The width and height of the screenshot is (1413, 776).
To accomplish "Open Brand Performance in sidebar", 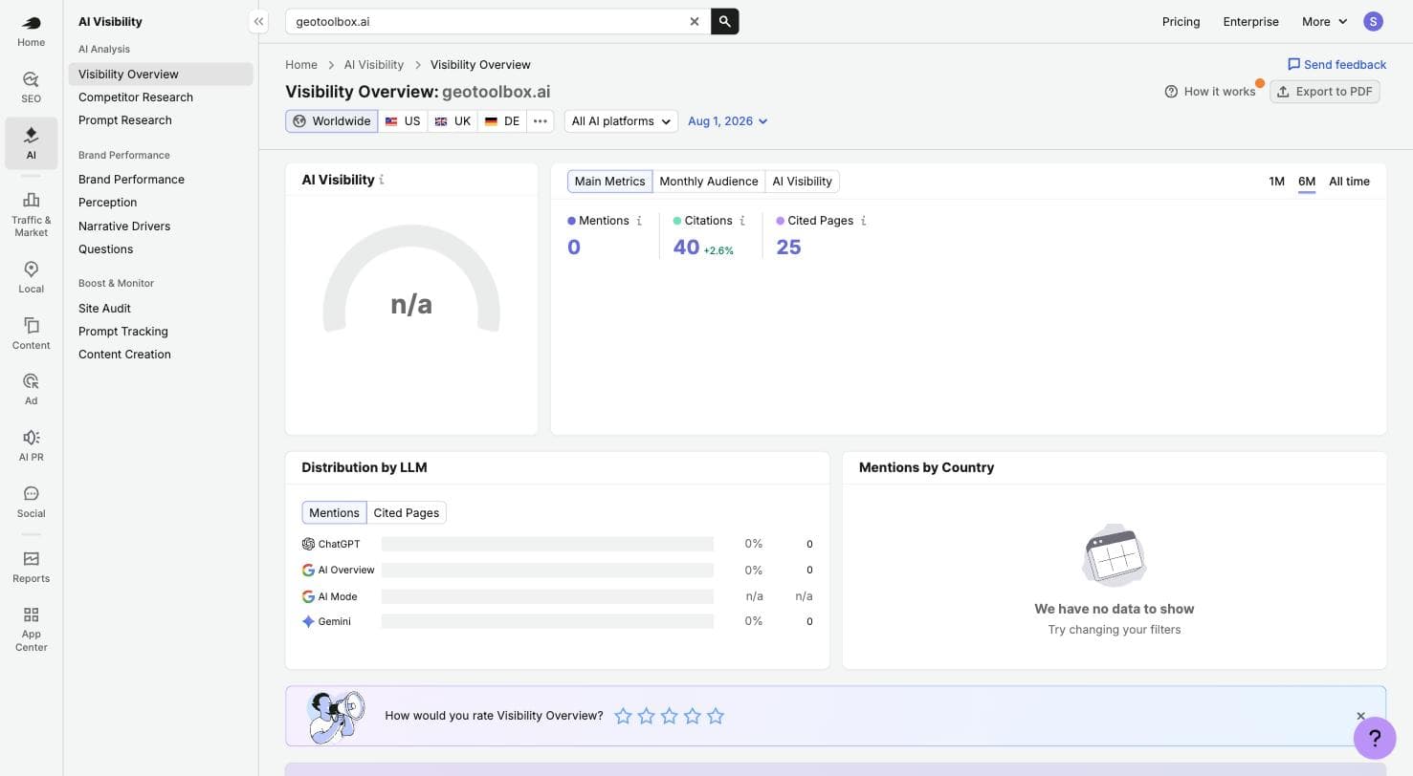I will point(131,180).
